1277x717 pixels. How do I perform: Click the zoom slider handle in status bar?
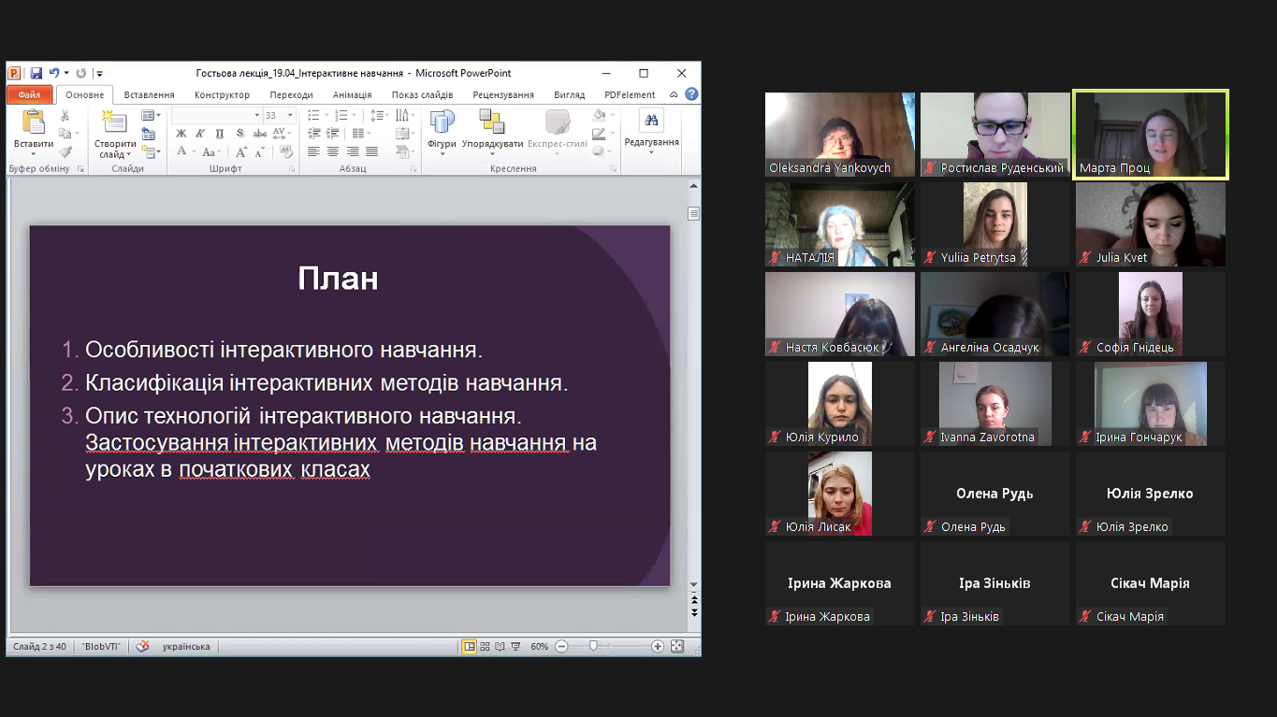(593, 646)
